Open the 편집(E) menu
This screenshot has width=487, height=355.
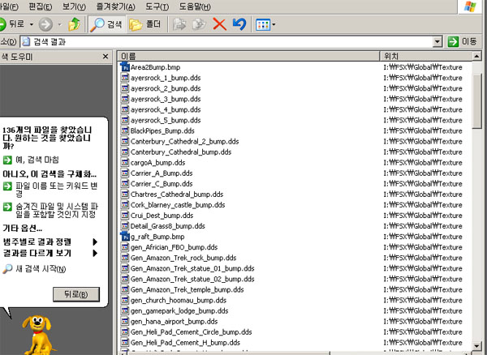pyautogui.click(x=41, y=6)
